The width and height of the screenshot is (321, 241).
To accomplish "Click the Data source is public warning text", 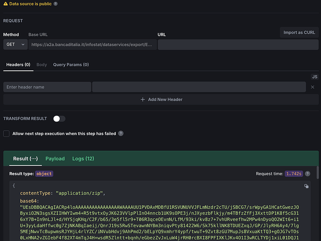I will tap(30, 4).
